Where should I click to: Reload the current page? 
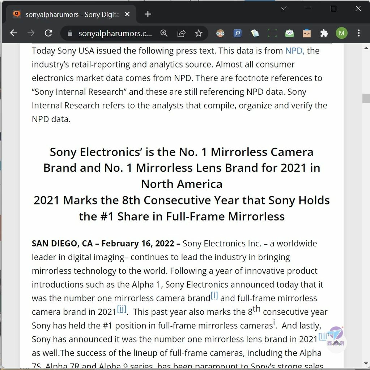coord(48,33)
